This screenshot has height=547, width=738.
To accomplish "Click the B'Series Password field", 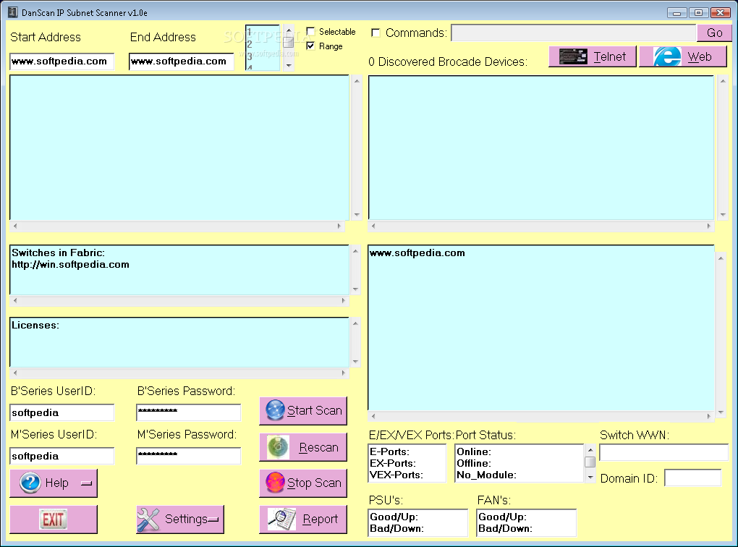I will pos(188,412).
